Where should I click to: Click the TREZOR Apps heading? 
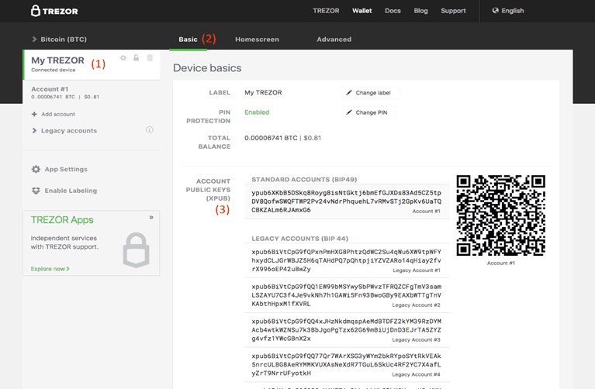62,220
